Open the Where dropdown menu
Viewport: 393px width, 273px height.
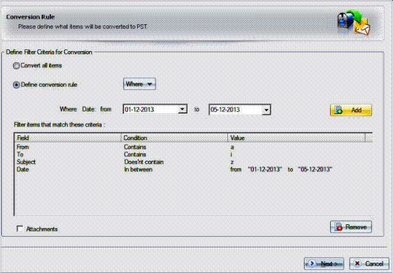point(140,84)
